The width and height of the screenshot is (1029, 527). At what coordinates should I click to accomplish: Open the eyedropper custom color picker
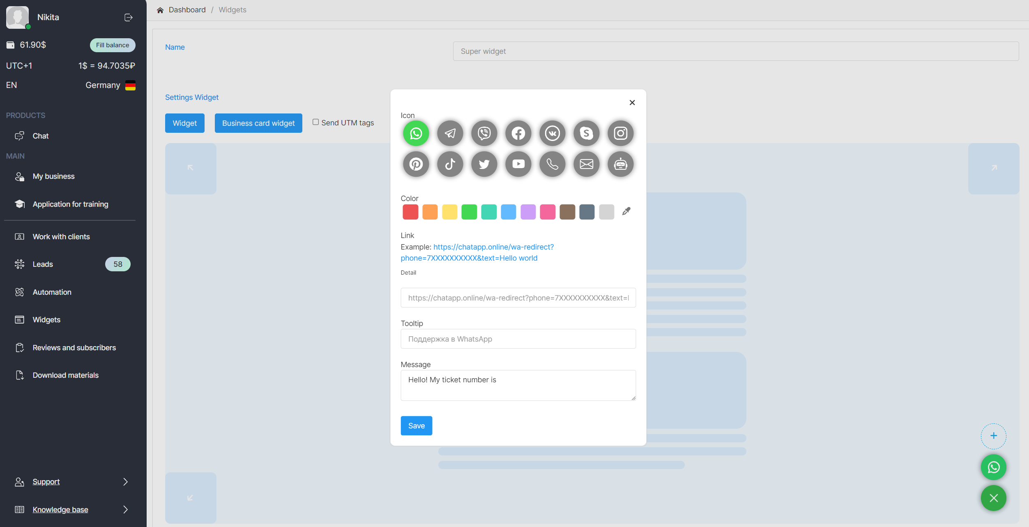tap(626, 211)
